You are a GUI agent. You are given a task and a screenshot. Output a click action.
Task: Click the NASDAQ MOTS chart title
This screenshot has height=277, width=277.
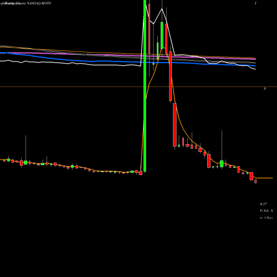coord(39,3)
